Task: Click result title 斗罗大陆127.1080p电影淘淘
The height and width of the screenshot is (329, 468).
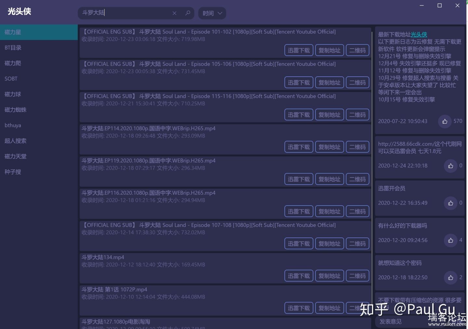Action: (x=116, y=322)
